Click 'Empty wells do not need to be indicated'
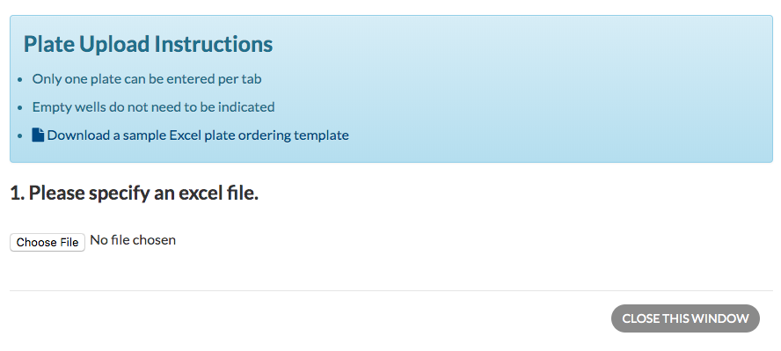781x351 pixels. pos(153,106)
